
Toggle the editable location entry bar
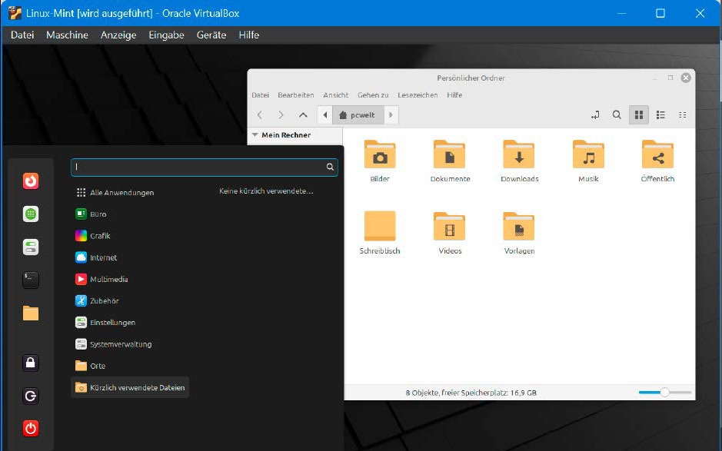(x=594, y=114)
